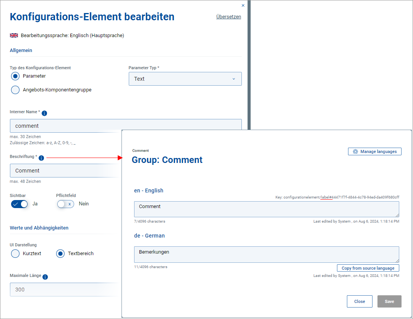
Task: Click the info icon beside Beschriftung
Action: [41, 158]
